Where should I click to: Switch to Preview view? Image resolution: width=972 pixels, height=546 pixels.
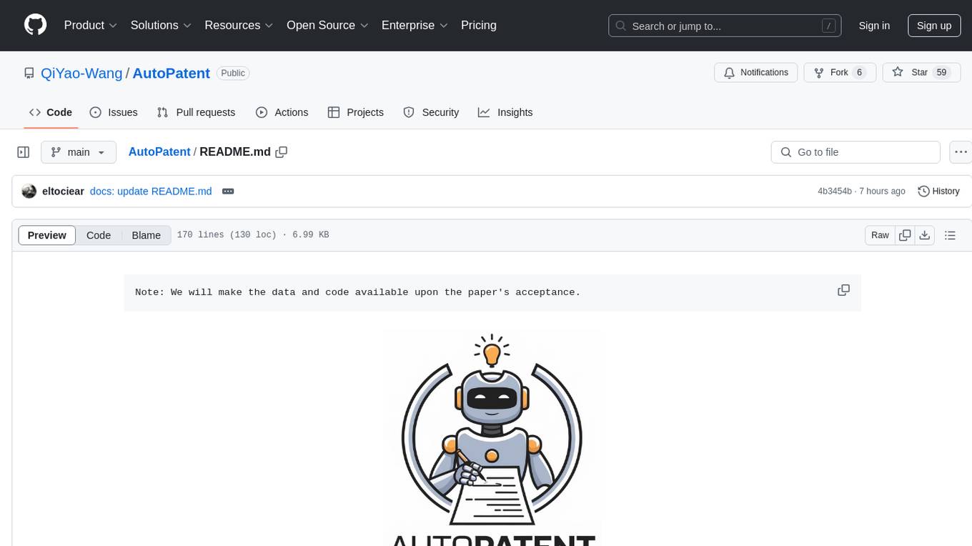pos(47,235)
